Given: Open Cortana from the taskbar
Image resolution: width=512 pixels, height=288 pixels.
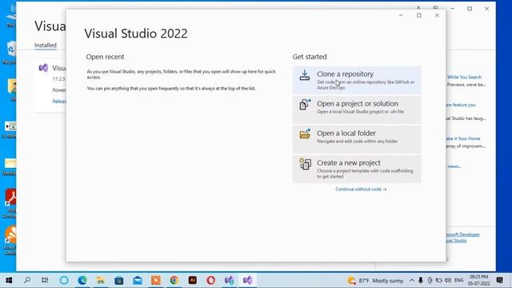Looking at the screenshot, I should pyautogui.click(x=64, y=280).
